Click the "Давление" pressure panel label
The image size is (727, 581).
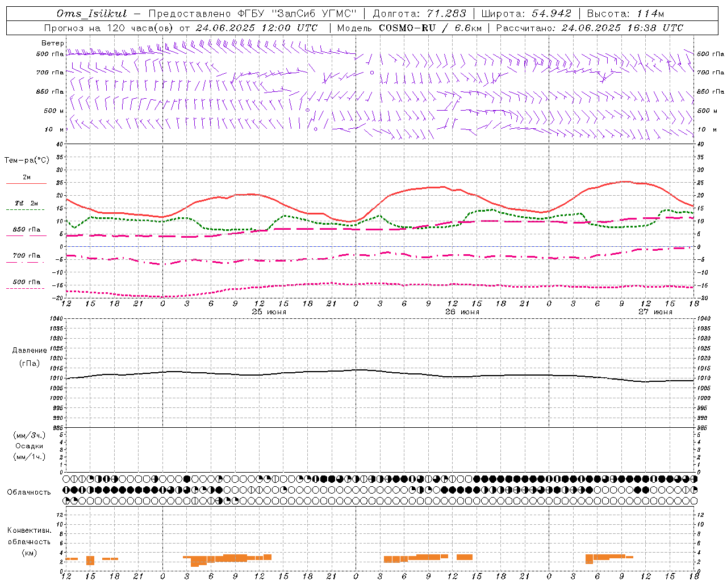click(30, 351)
